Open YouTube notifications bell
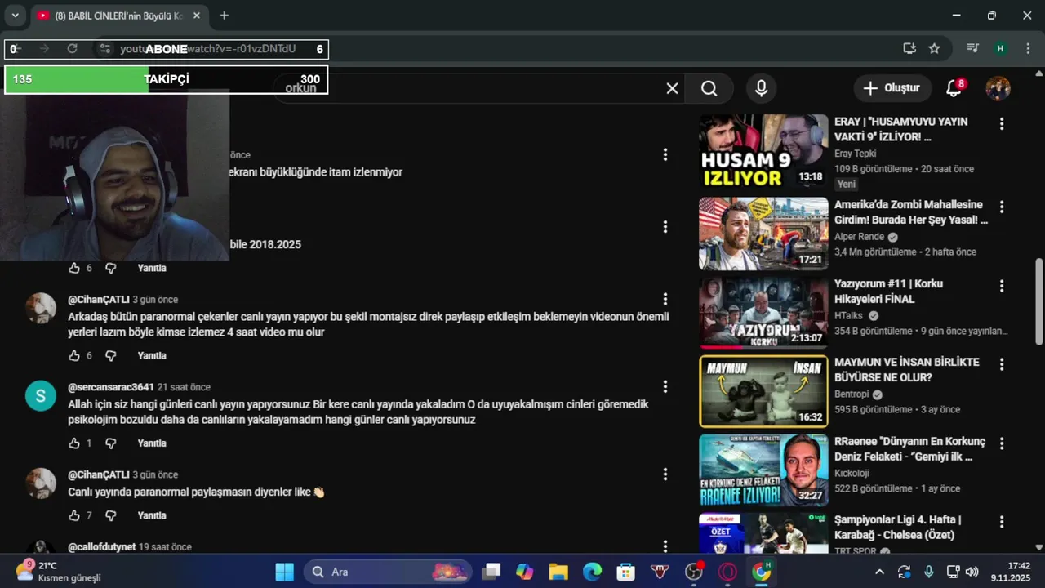 (x=954, y=88)
